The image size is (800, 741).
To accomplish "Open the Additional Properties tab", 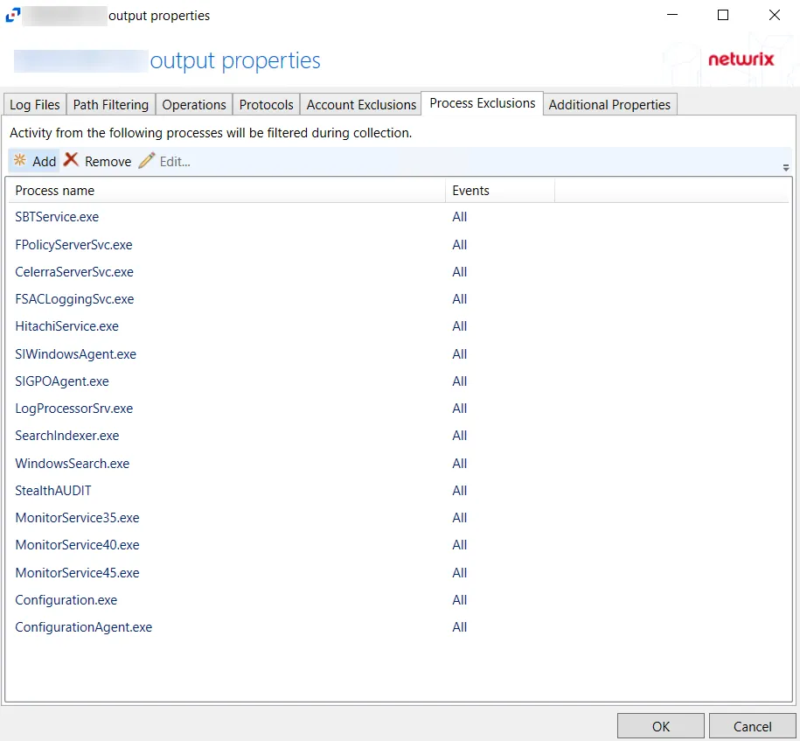I will coord(609,105).
